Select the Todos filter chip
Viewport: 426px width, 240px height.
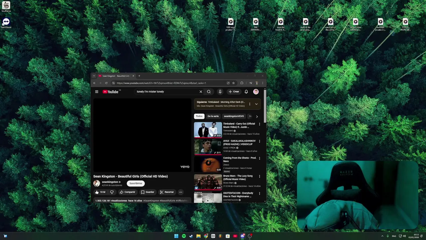pos(199,116)
